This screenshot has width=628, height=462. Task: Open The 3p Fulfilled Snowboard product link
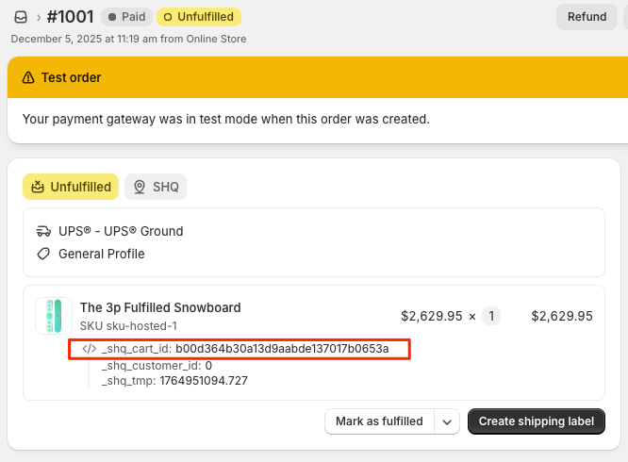[x=160, y=307]
